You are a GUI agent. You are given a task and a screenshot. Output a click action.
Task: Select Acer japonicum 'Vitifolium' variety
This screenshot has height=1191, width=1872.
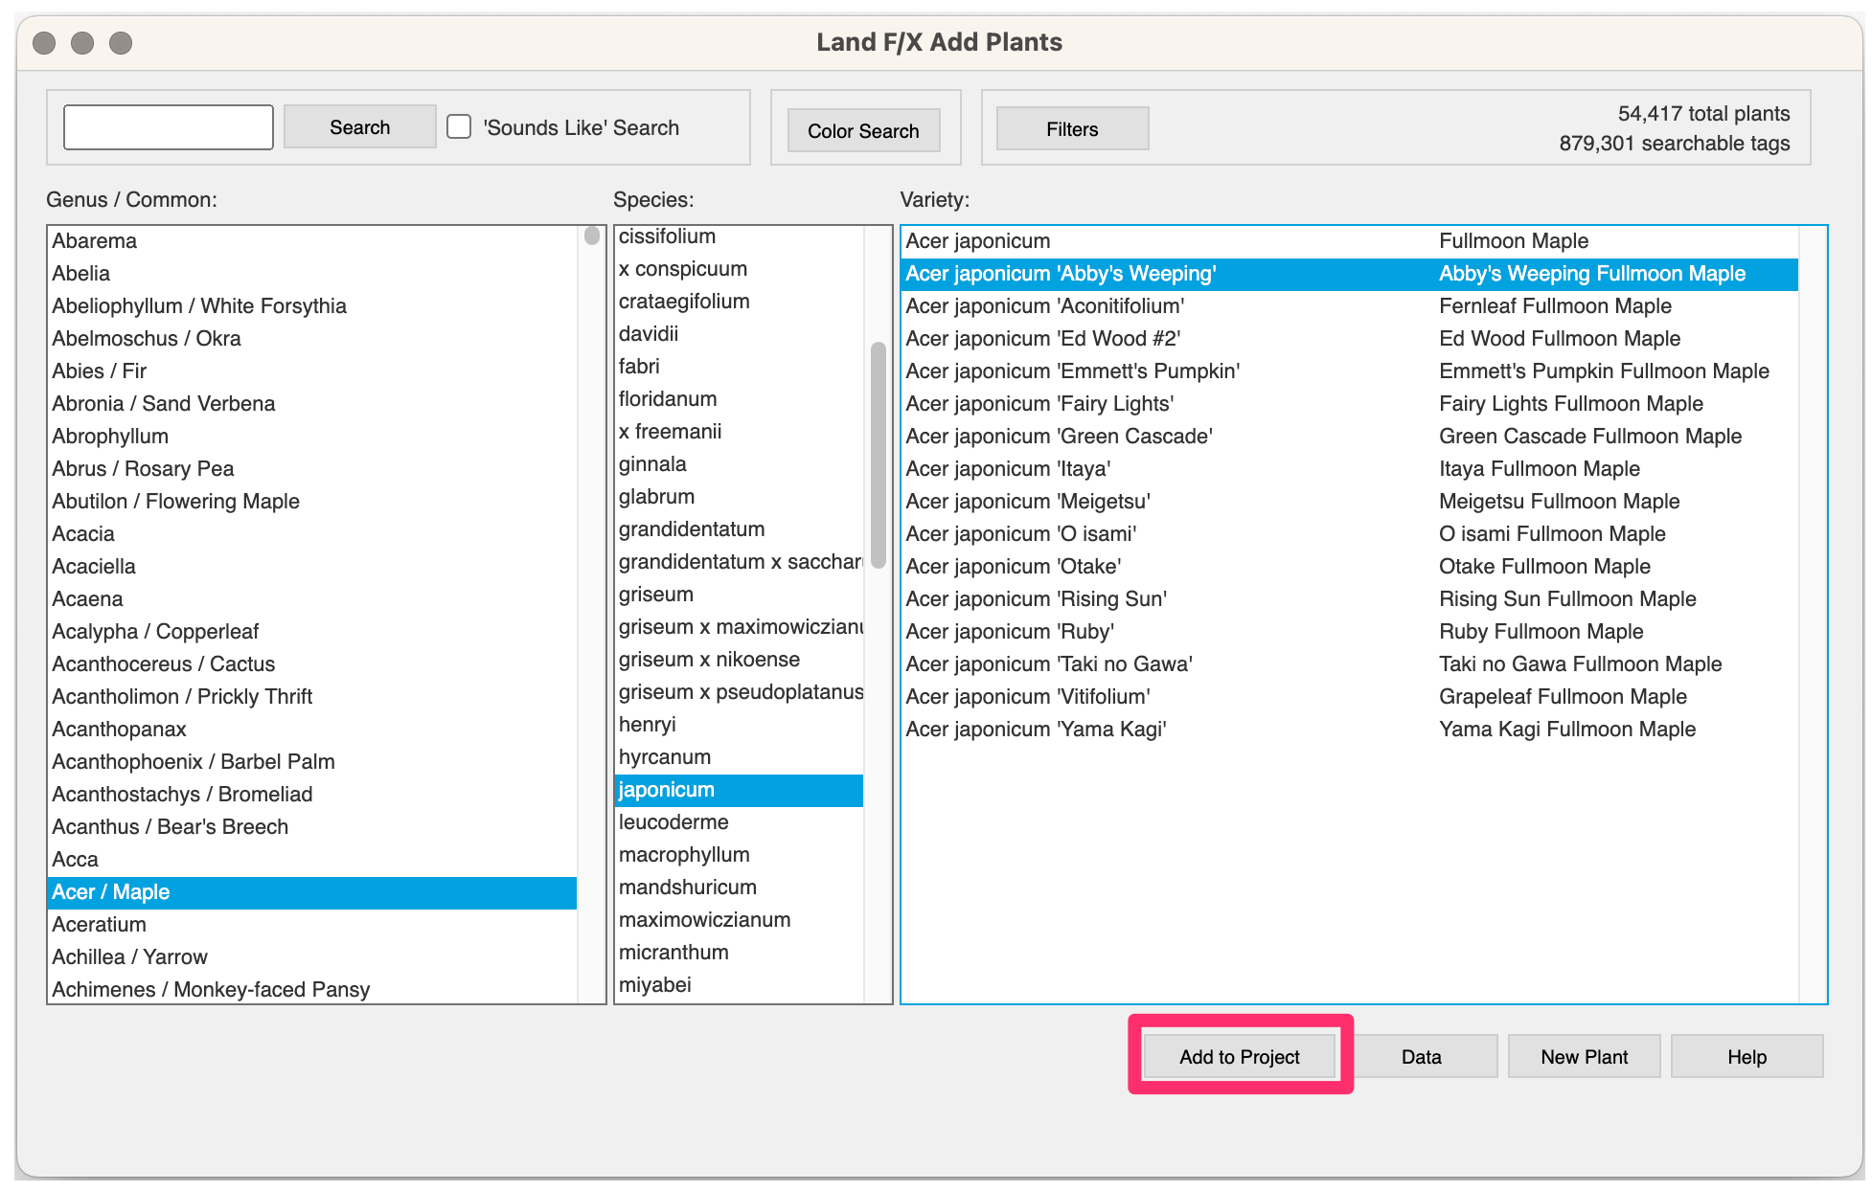click(1350, 697)
